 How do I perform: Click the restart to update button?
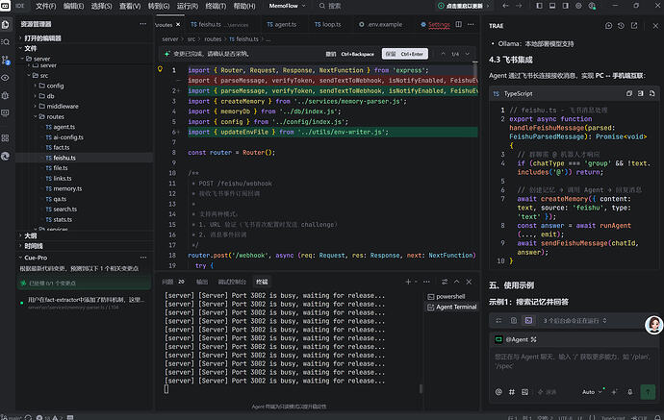pyautogui.click(x=463, y=6)
